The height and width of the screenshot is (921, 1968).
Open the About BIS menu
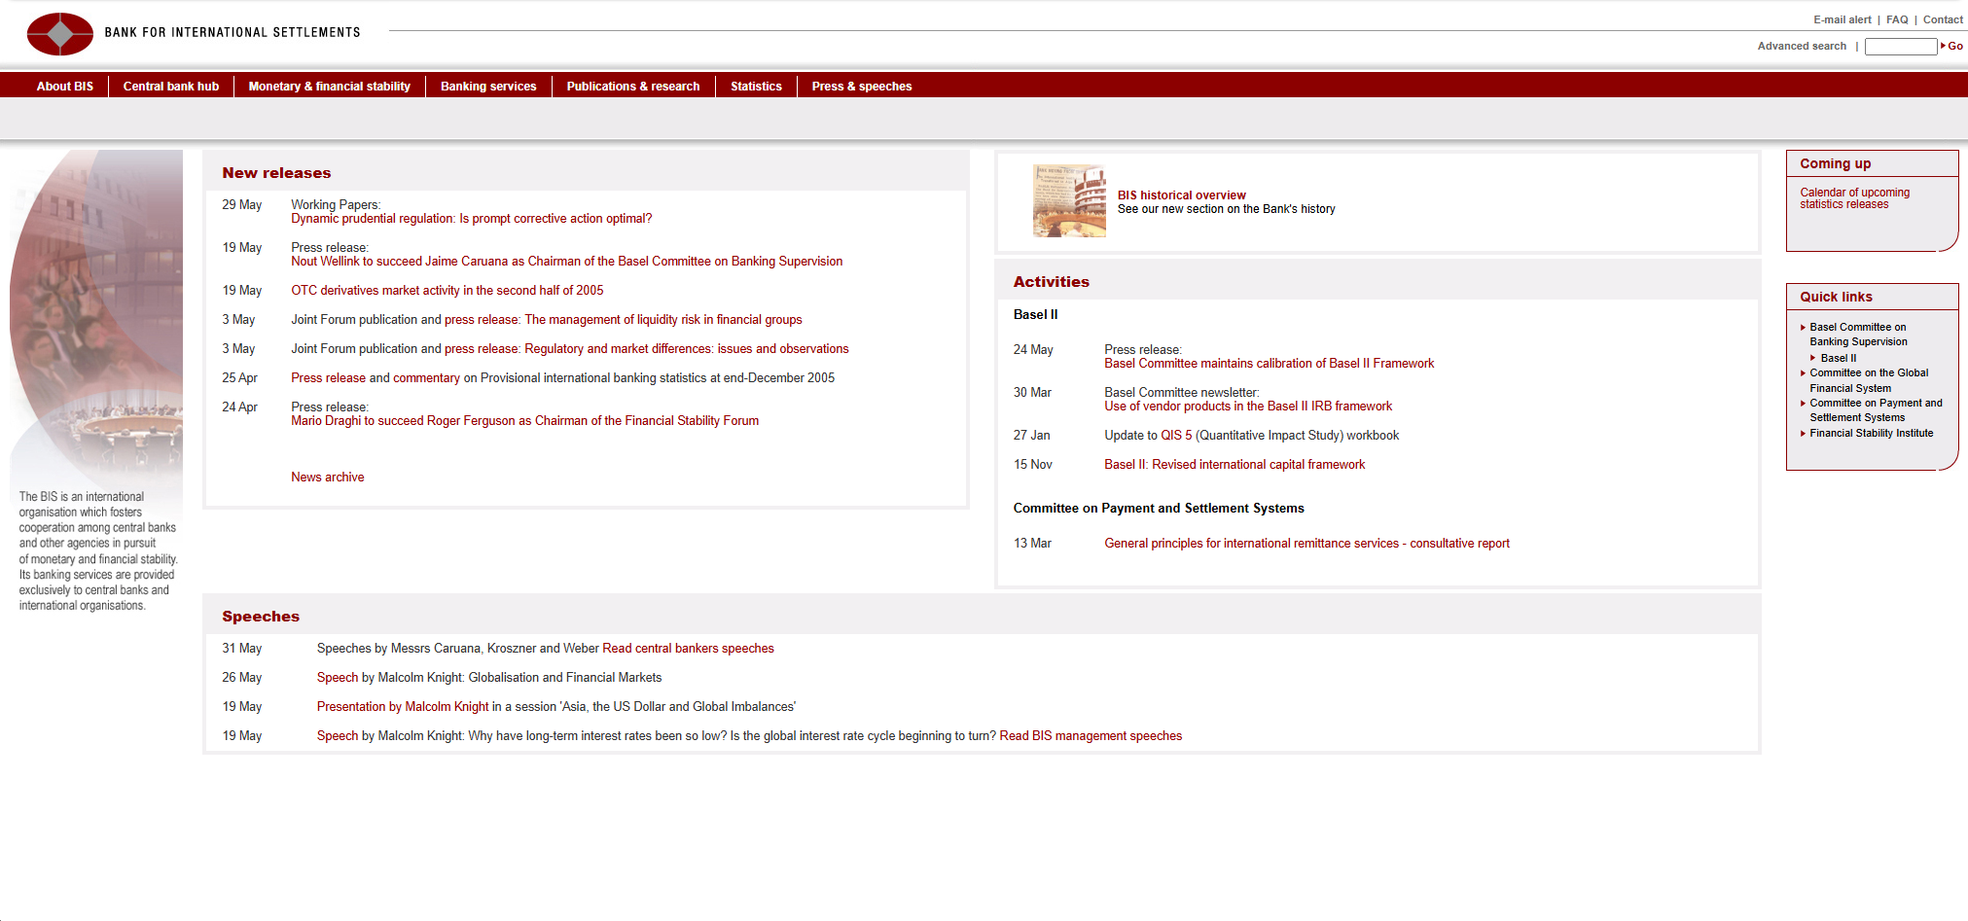pyautogui.click(x=65, y=87)
